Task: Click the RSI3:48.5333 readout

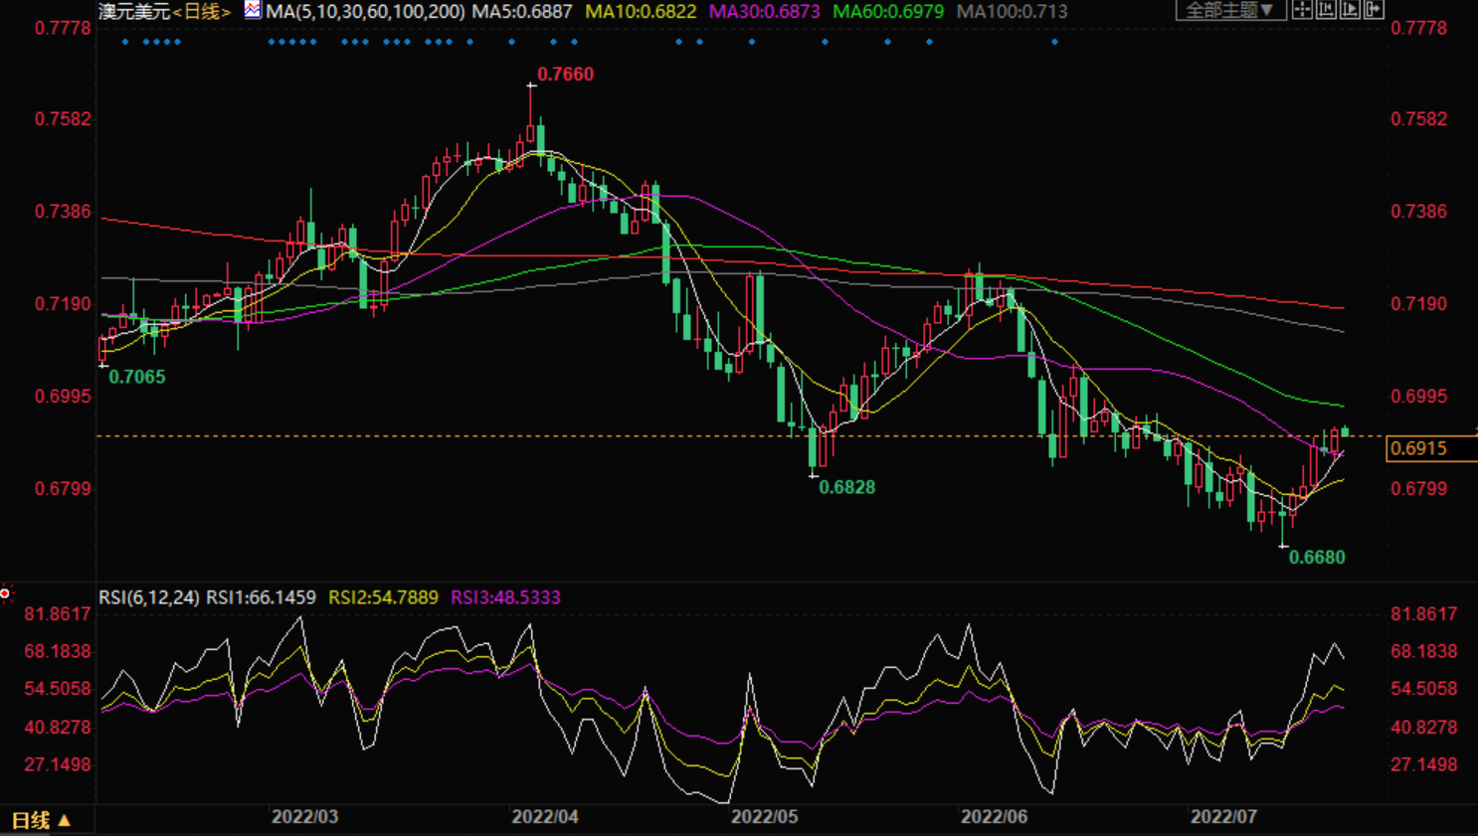Action: 505,597
